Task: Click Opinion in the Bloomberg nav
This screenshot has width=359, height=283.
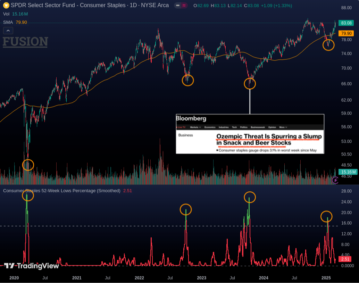Action: coord(272,127)
